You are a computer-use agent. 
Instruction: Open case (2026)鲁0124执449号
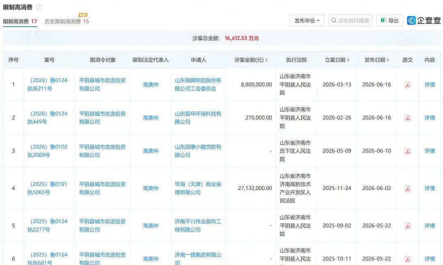[x=48, y=118]
